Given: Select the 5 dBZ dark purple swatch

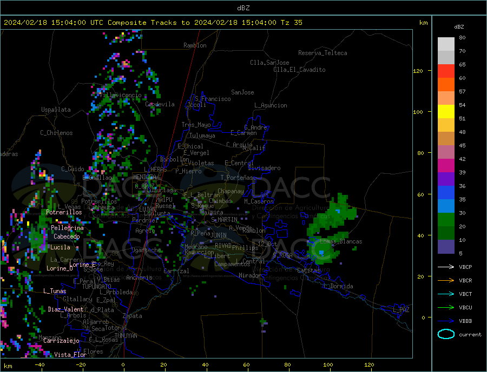Looking at the screenshot, I should pyautogui.click(x=446, y=247).
